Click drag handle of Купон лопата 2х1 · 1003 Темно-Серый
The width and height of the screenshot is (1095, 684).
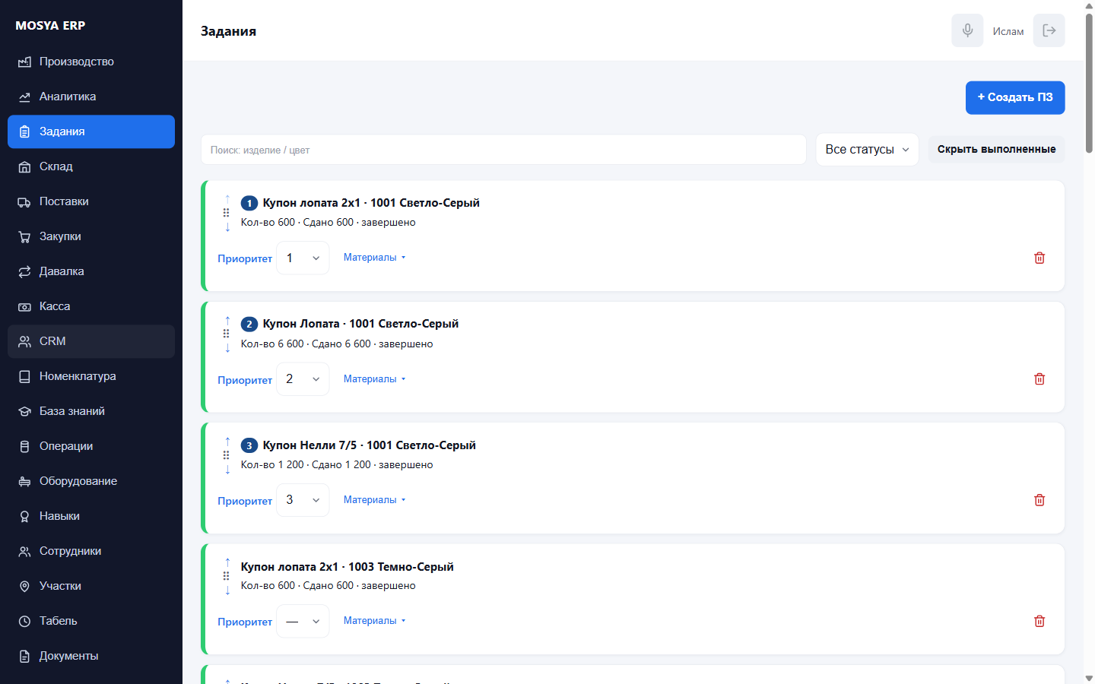[x=226, y=576]
